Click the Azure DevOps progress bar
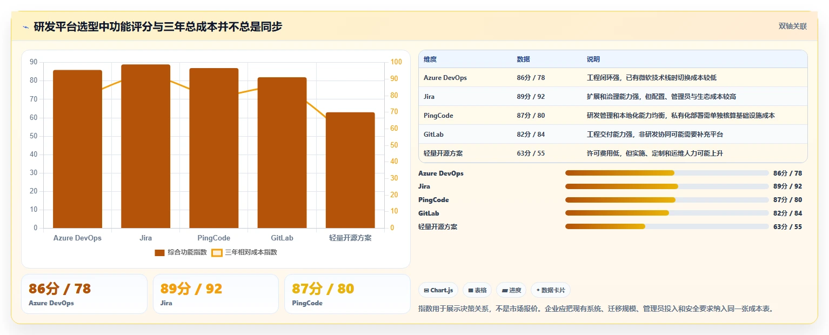Viewport: 829px width, 335px height. click(667, 173)
